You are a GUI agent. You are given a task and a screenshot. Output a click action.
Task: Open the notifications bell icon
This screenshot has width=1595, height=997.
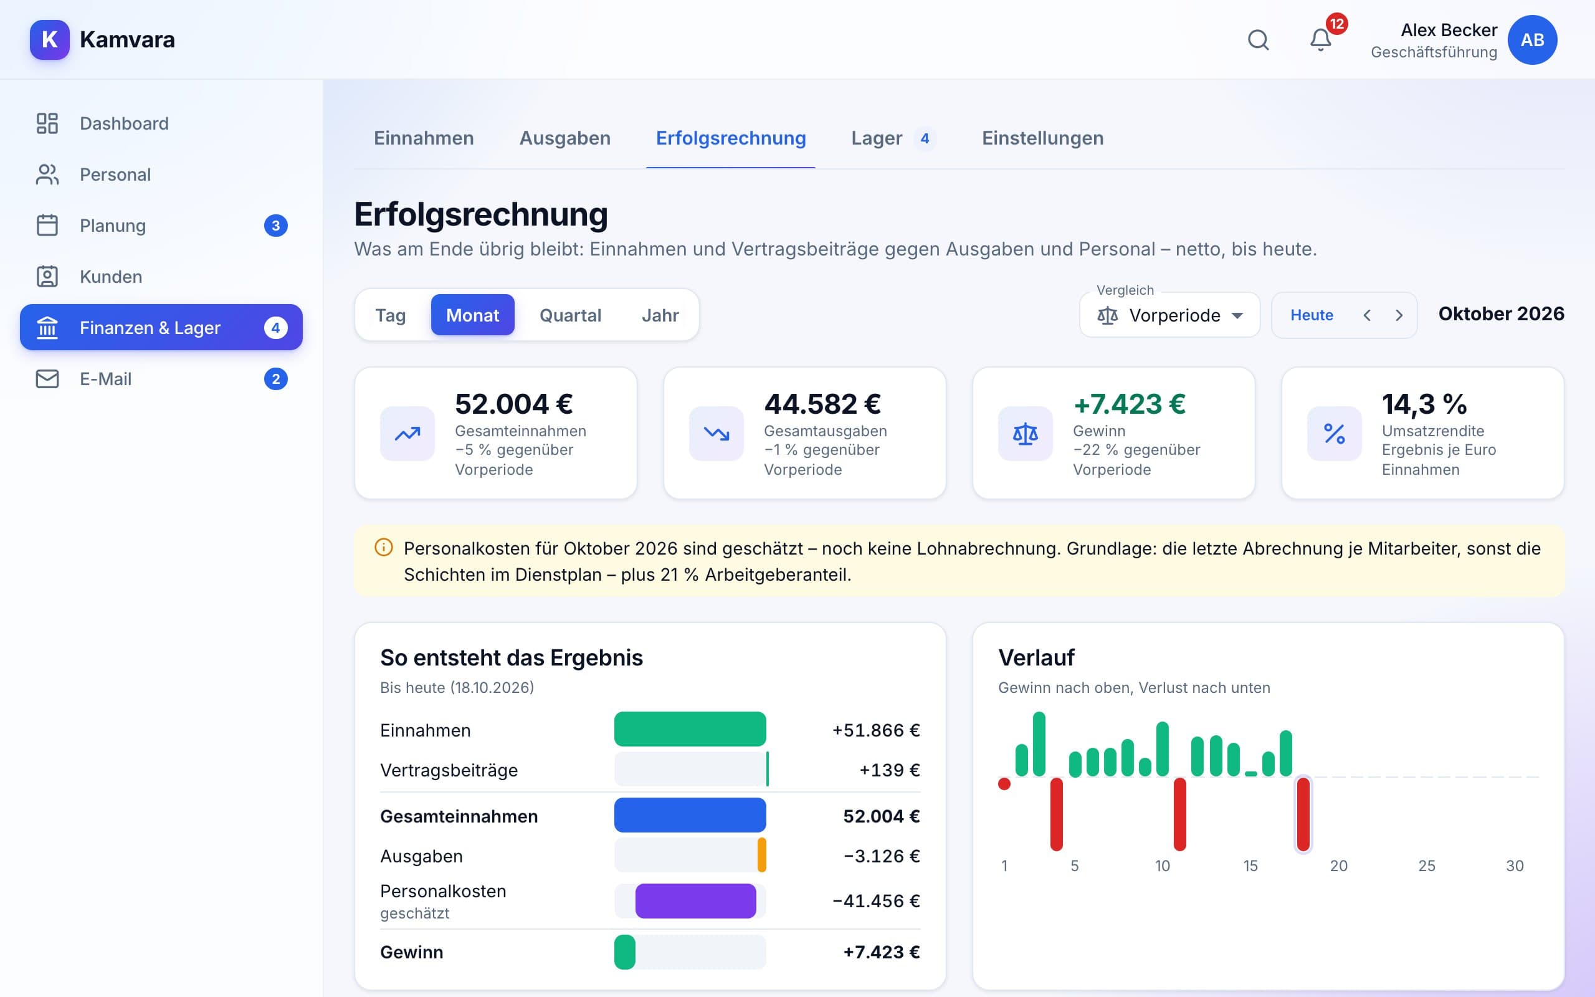click(x=1320, y=39)
